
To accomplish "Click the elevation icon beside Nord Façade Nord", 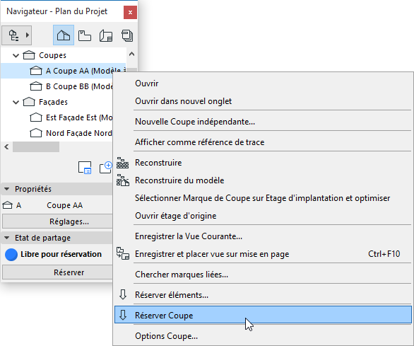I will click(35, 133).
